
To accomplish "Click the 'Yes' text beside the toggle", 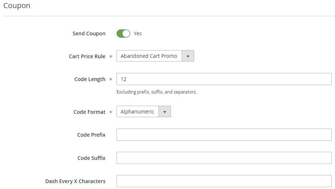I will (138, 34).
